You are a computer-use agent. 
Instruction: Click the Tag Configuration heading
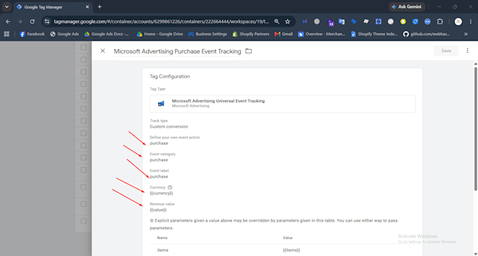coord(170,76)
